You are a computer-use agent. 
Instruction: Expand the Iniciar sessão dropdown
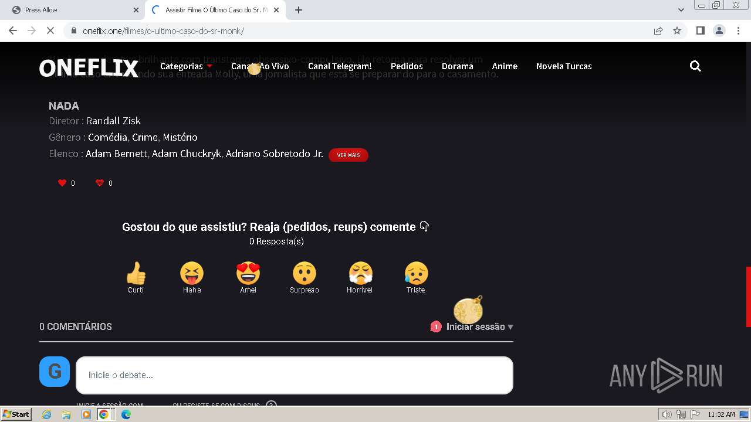(x=480, y=326)
